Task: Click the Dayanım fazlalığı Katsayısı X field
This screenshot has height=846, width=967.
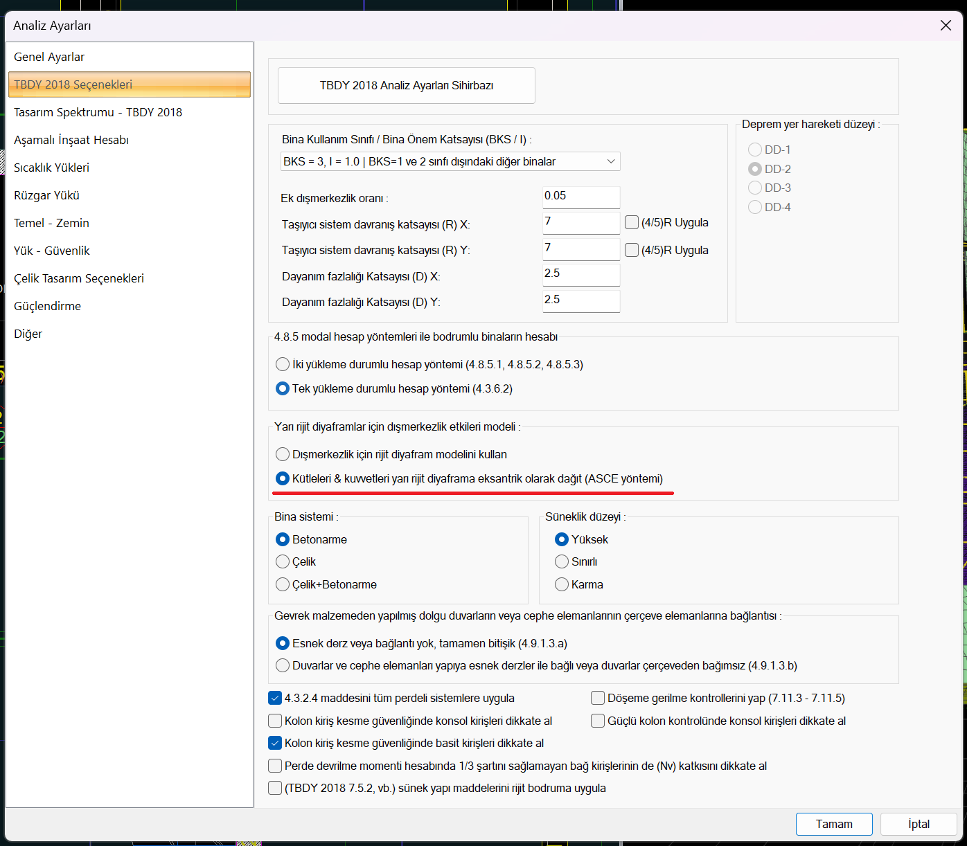Action: (x=580, y=274)
